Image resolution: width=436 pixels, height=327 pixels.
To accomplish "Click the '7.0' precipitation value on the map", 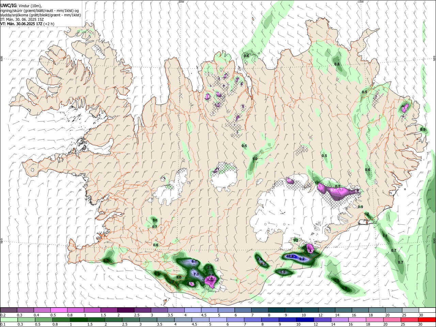I will click(x=196, y=274).
